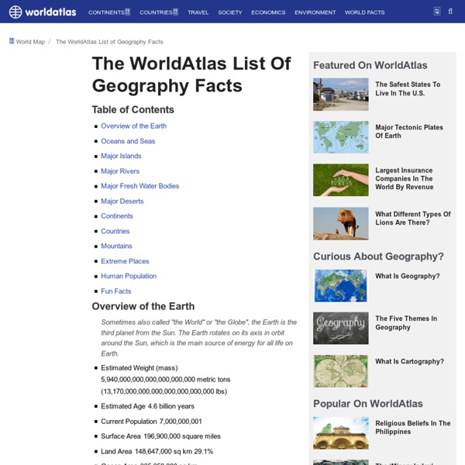Jump to Extreme Places section
This screenshot has height=465, width=465.
[125, 261]
